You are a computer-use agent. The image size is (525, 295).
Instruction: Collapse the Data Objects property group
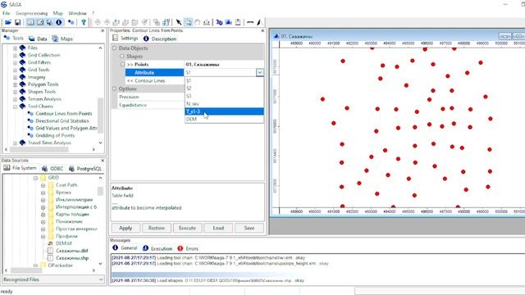click(x=114, y=48)
